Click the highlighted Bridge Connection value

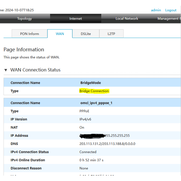[94, 91]
